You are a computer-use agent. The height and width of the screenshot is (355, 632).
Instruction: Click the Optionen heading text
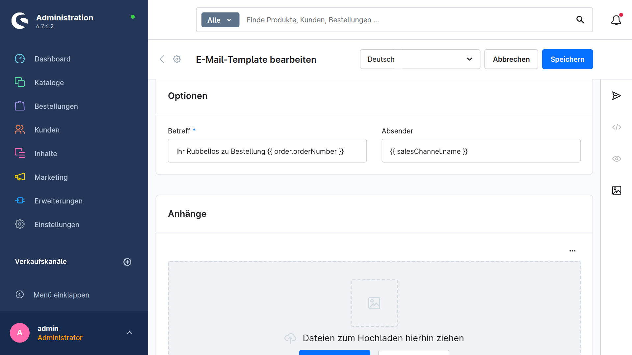(188, 96)
